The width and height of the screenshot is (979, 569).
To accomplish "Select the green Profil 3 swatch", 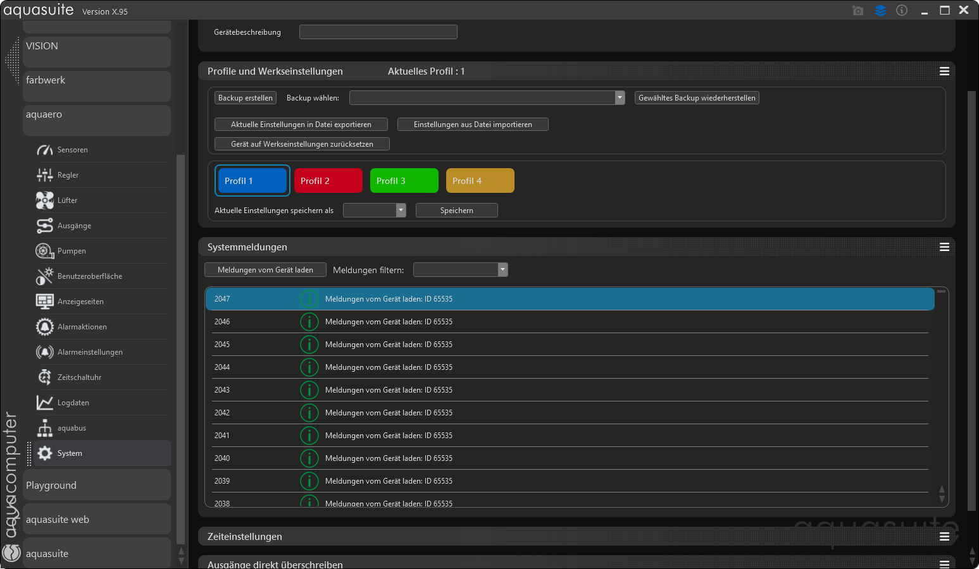I will point(404,181).
